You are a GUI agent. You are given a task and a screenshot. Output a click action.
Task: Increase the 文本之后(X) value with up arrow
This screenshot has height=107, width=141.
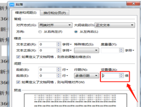pos(59,49)
